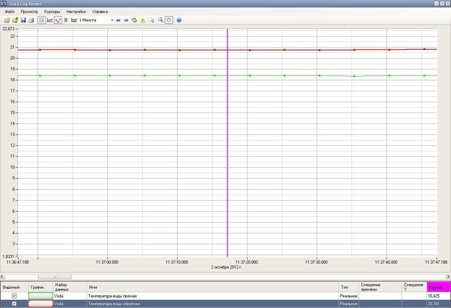Click the time label 11:37:30.000
The height and width of the screenshot is (308, 451).
click(x=316, y=262)
